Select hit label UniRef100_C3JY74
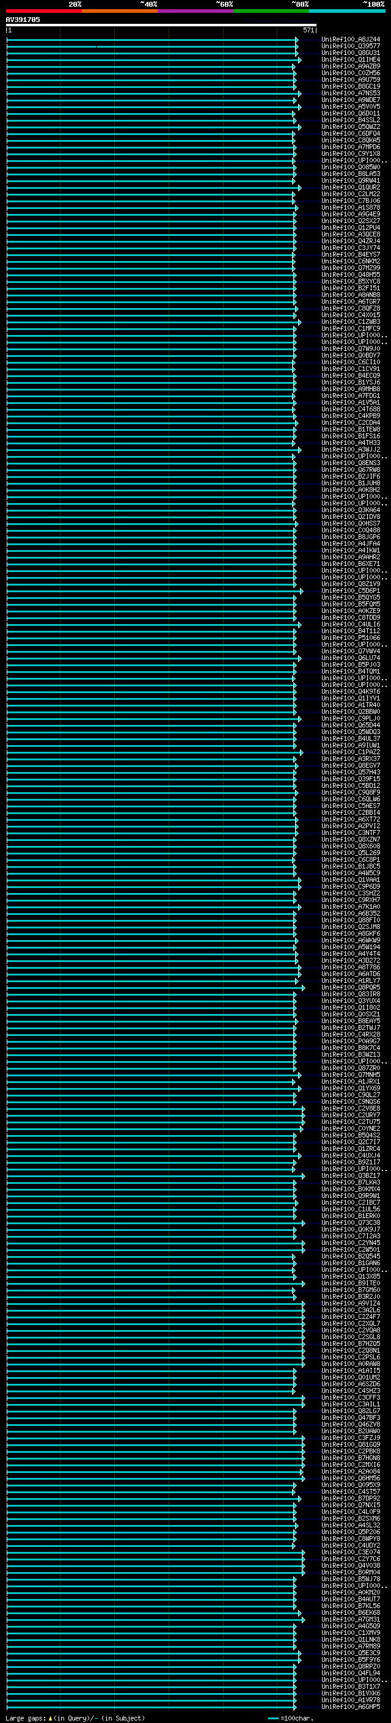The image size is (391, 1723). click(350, 248)
